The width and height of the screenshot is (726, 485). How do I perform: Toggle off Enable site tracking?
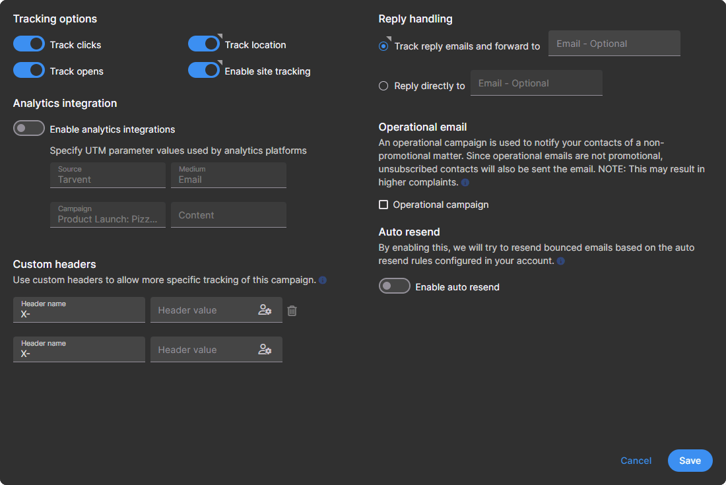[205, 71]
